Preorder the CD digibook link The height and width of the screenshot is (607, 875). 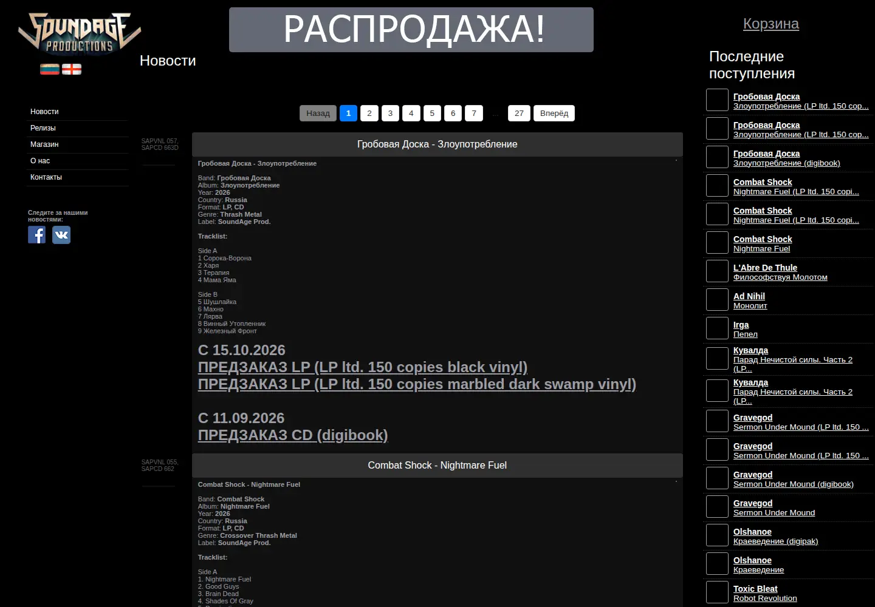point(293,435)
